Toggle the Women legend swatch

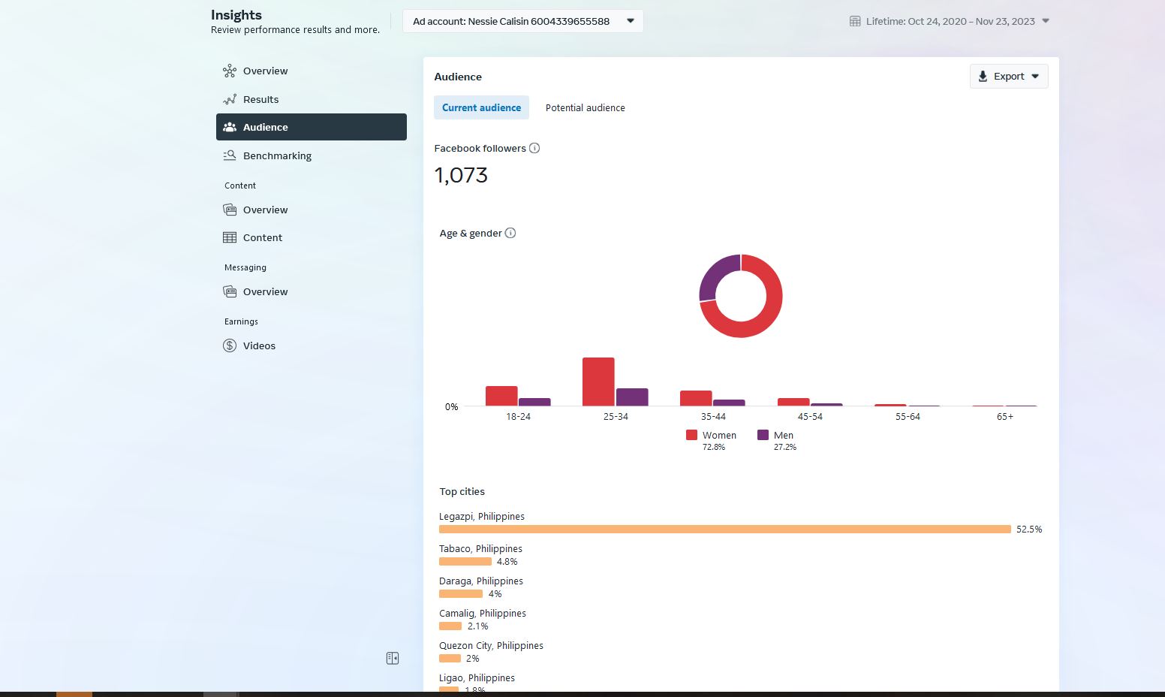coord(691,435)
